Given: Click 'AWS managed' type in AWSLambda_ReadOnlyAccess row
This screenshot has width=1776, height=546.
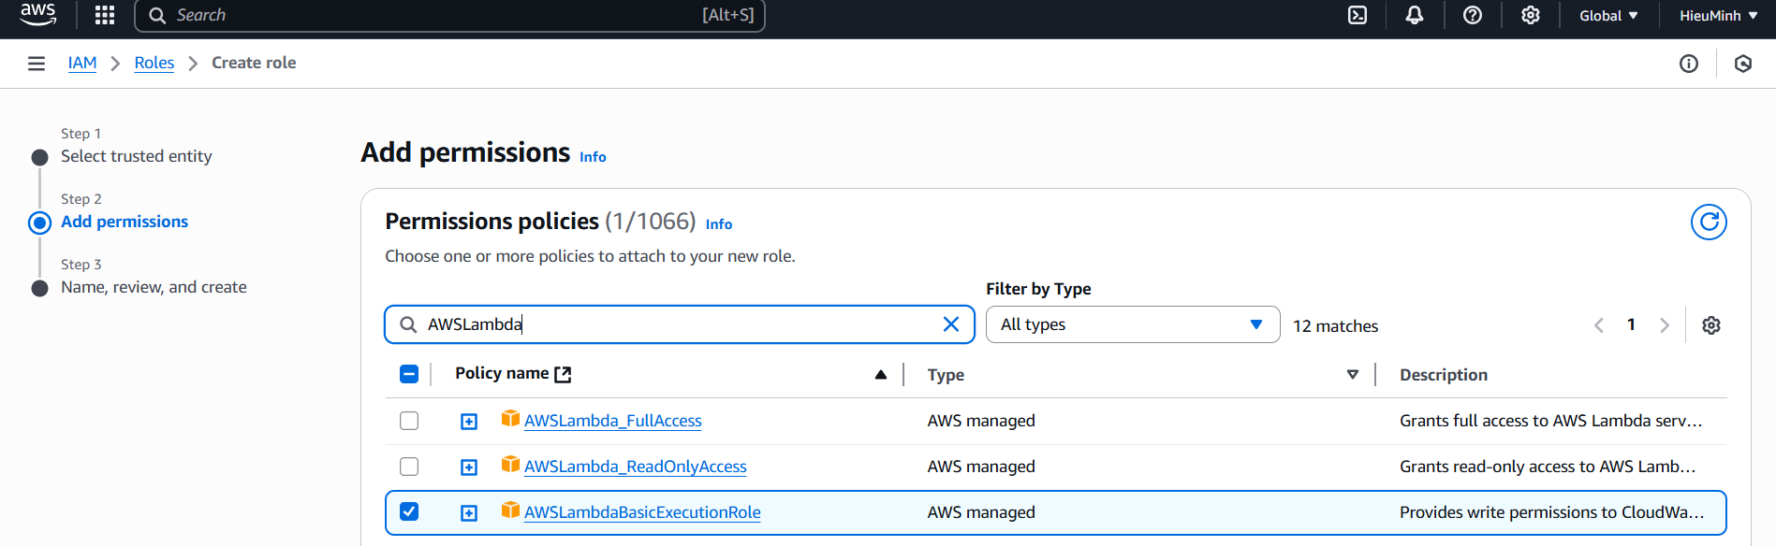Looking at the screenshot, I should (981, 467).
